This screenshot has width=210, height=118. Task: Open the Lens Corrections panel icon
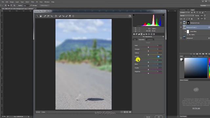[x=147, y=34]
